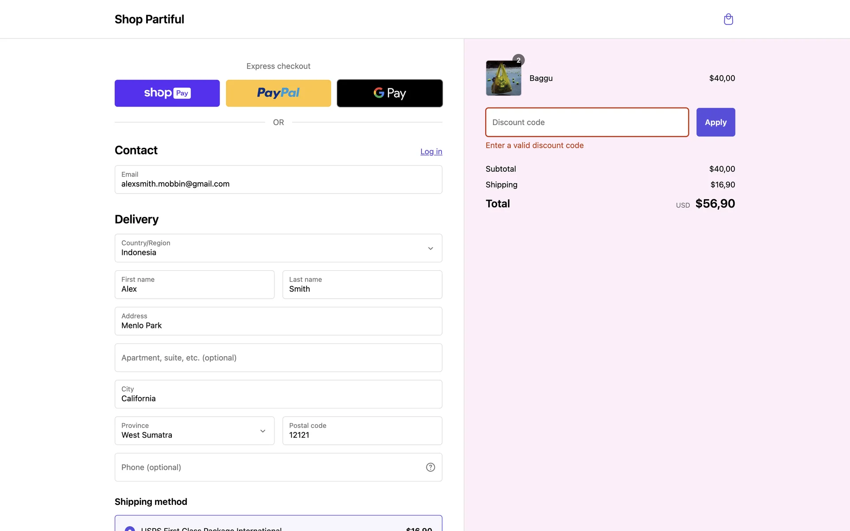Focus the Apartment, suite optional field

(278, 358)
